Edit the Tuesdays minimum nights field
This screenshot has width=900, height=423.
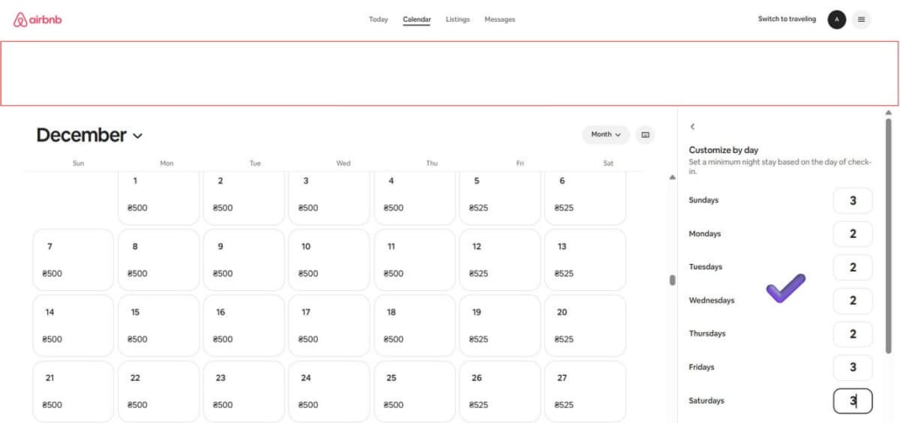(853, 267)
